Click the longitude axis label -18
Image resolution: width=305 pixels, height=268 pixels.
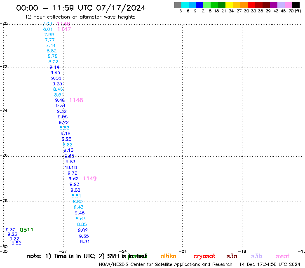coord(242,251)
